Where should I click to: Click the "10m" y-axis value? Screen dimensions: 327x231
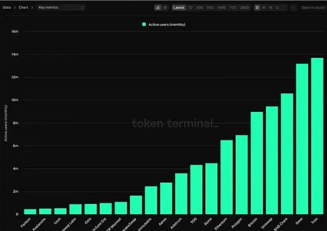(15, 100)
